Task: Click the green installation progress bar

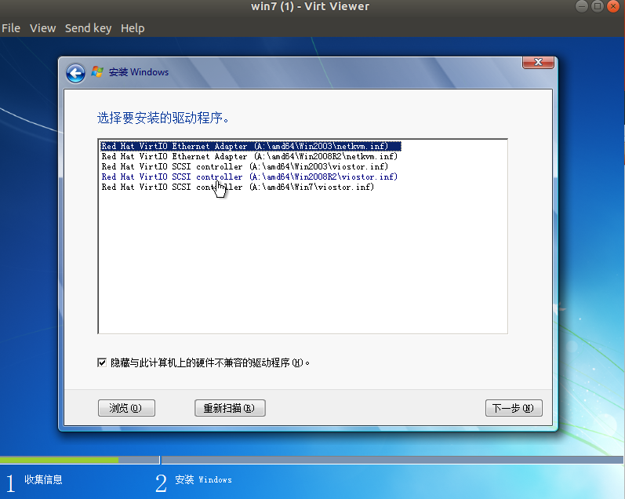Action: (x=59, y=460)
